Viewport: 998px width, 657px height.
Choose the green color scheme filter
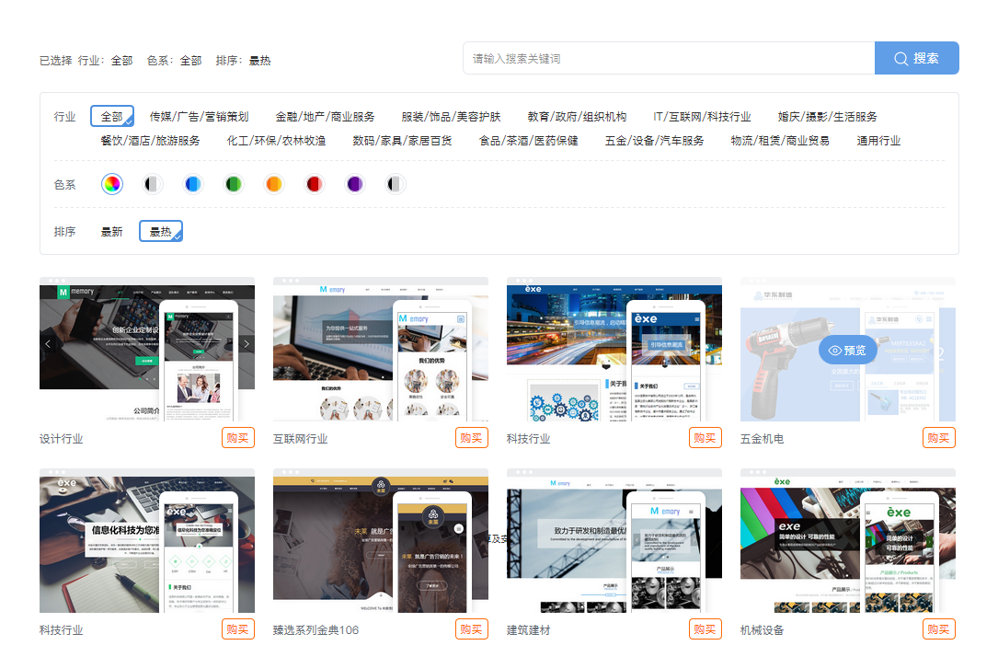pyautogui.click(x=234, y=184)
